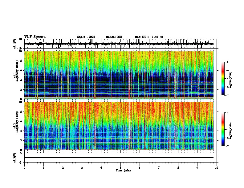The height and width of the screenshot is (188, 244).
Task: Click the ch.1(V) waveform axis label
Action: pos(15,44)
